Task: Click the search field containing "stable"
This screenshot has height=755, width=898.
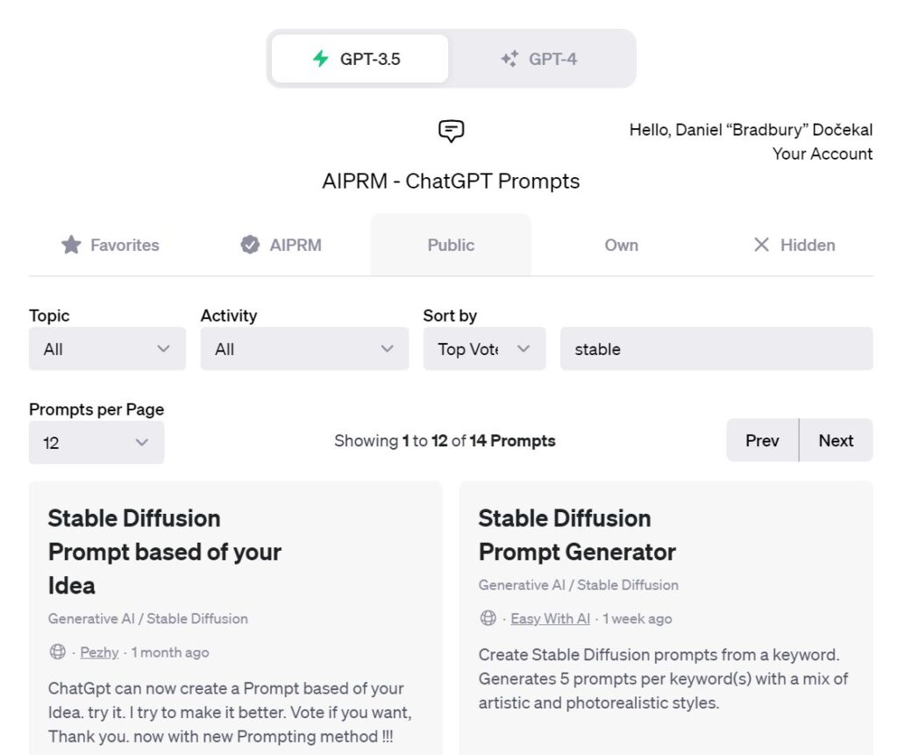Action: [x=716, y=349]
